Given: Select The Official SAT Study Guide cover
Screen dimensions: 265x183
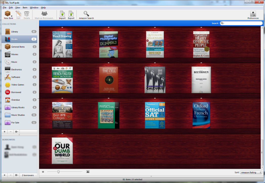Looking at the screenshot, I should pos(155,115).
